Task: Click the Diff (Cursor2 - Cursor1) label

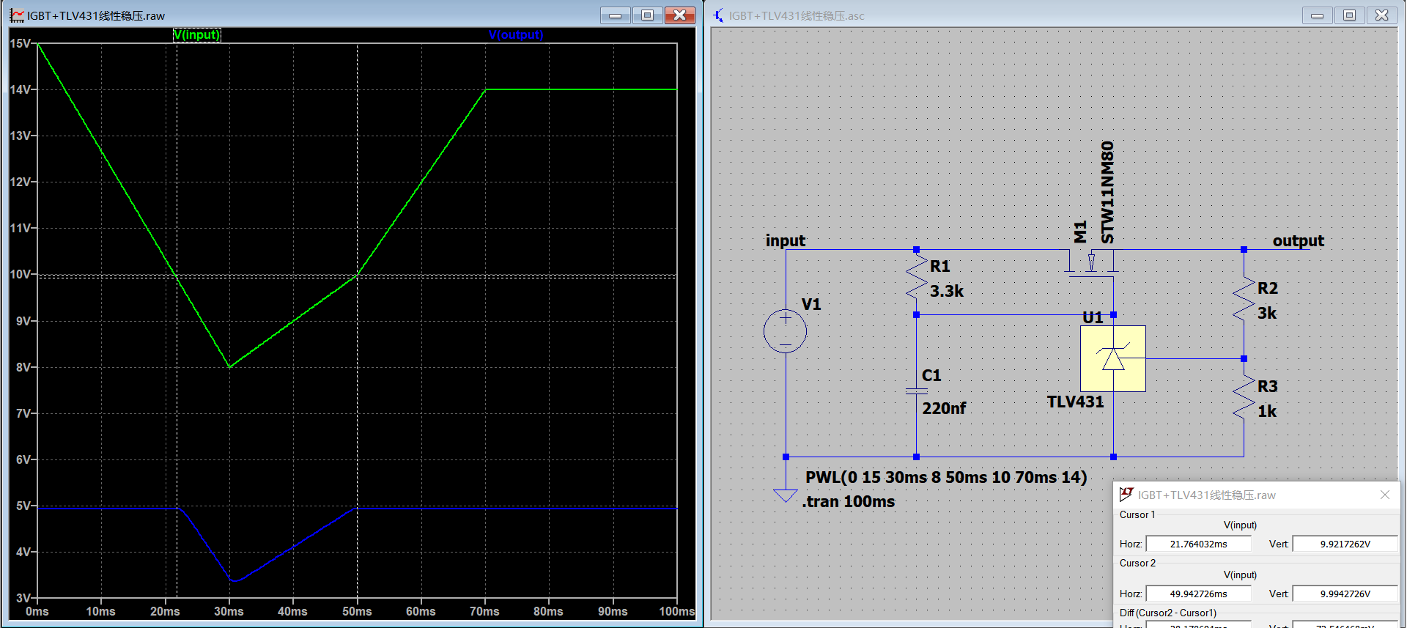Action: coord(1168,613)
